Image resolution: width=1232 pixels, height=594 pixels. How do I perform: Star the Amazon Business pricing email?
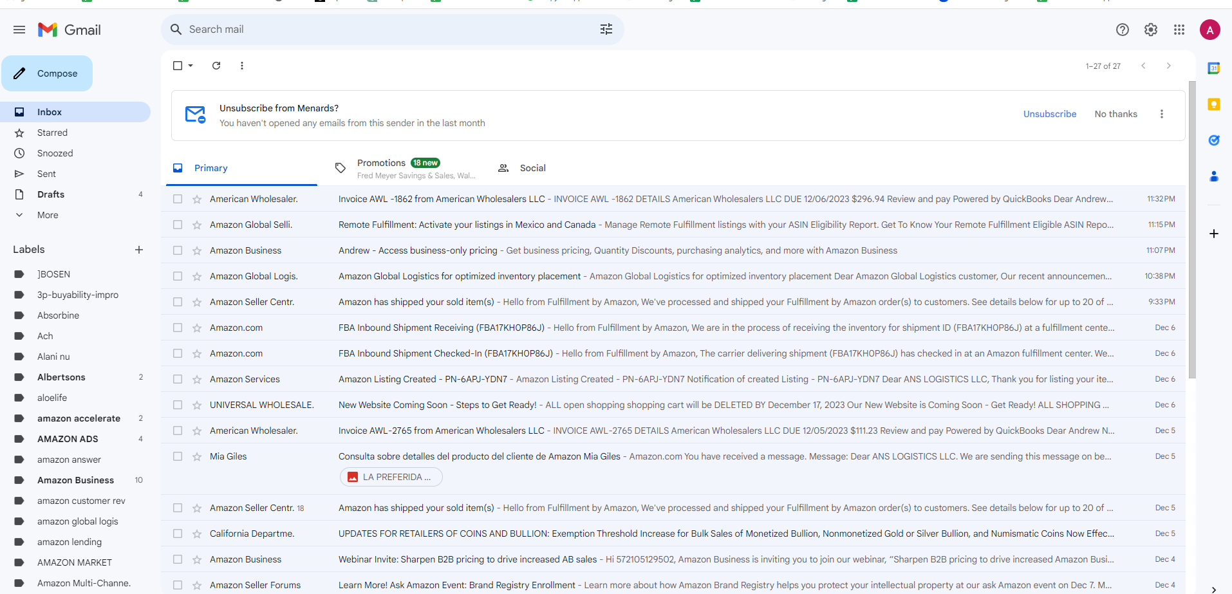point(197,250)
